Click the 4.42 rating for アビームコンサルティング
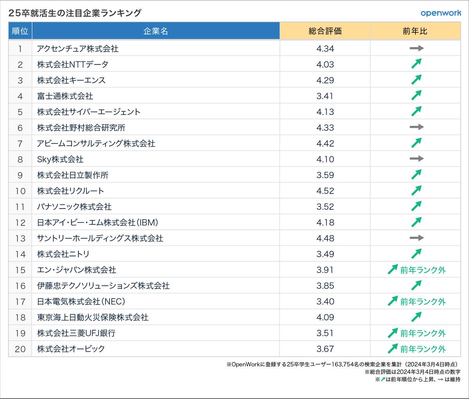The height and width of the screenshot is (399, 469). 325,143
